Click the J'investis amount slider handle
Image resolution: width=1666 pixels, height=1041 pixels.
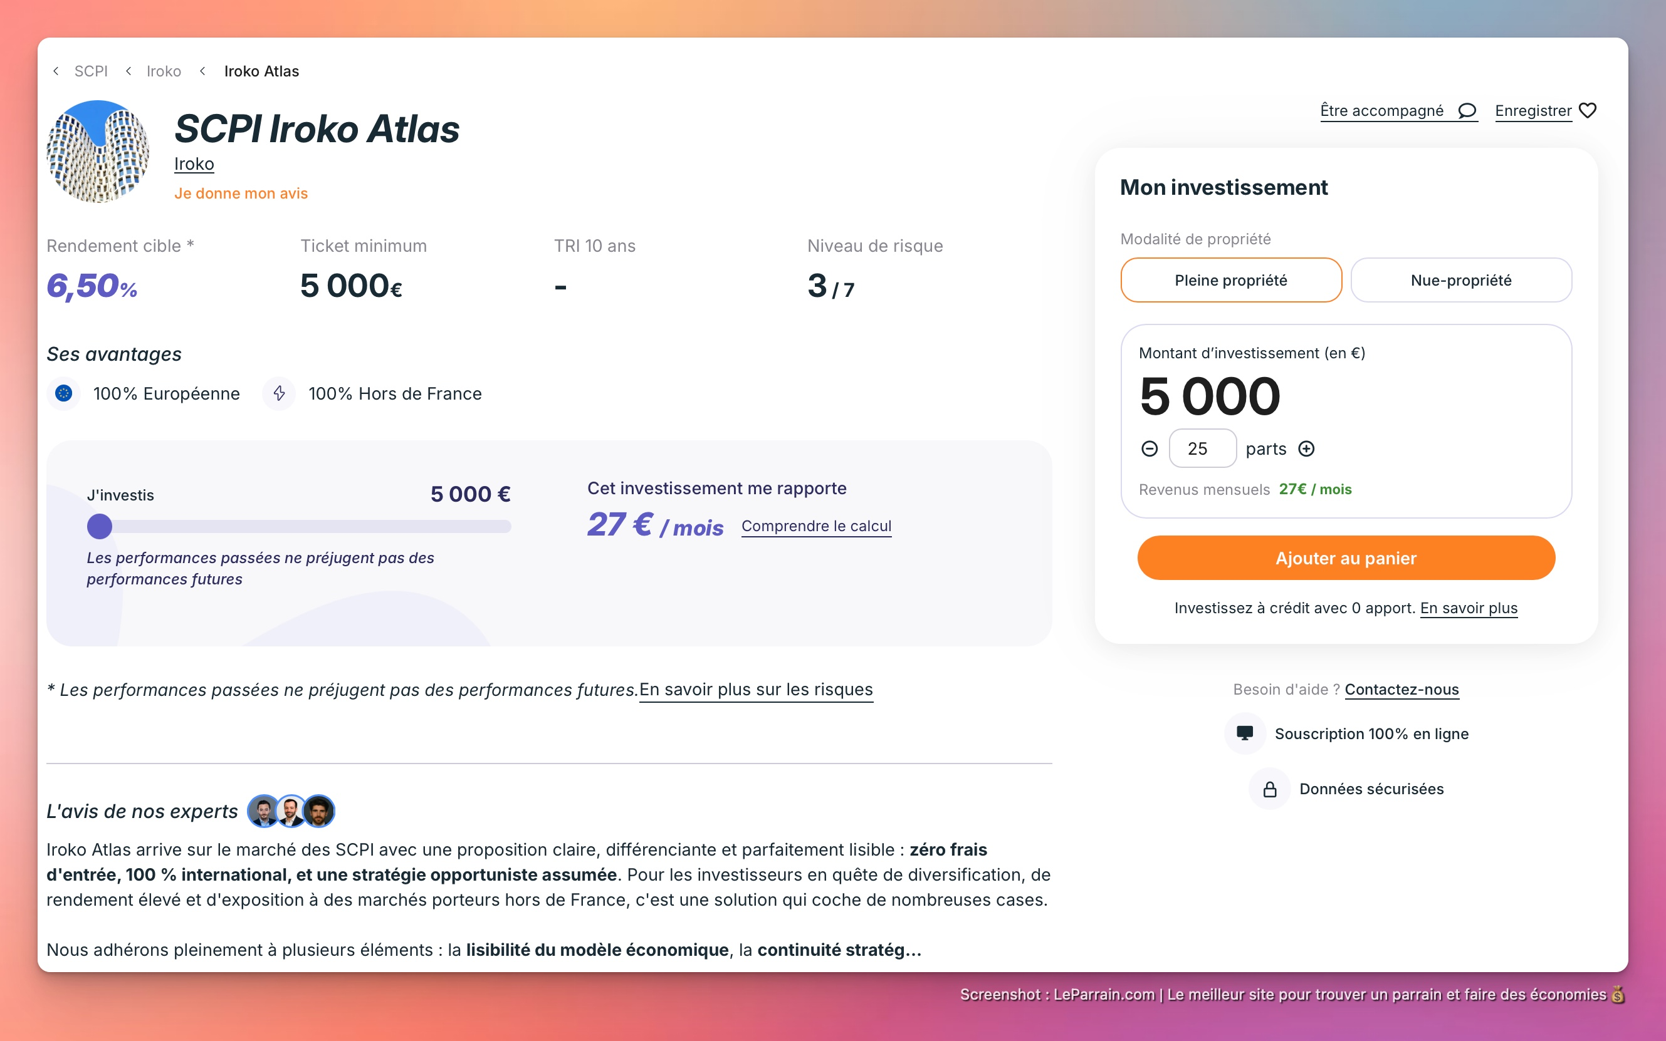[99, 527]
